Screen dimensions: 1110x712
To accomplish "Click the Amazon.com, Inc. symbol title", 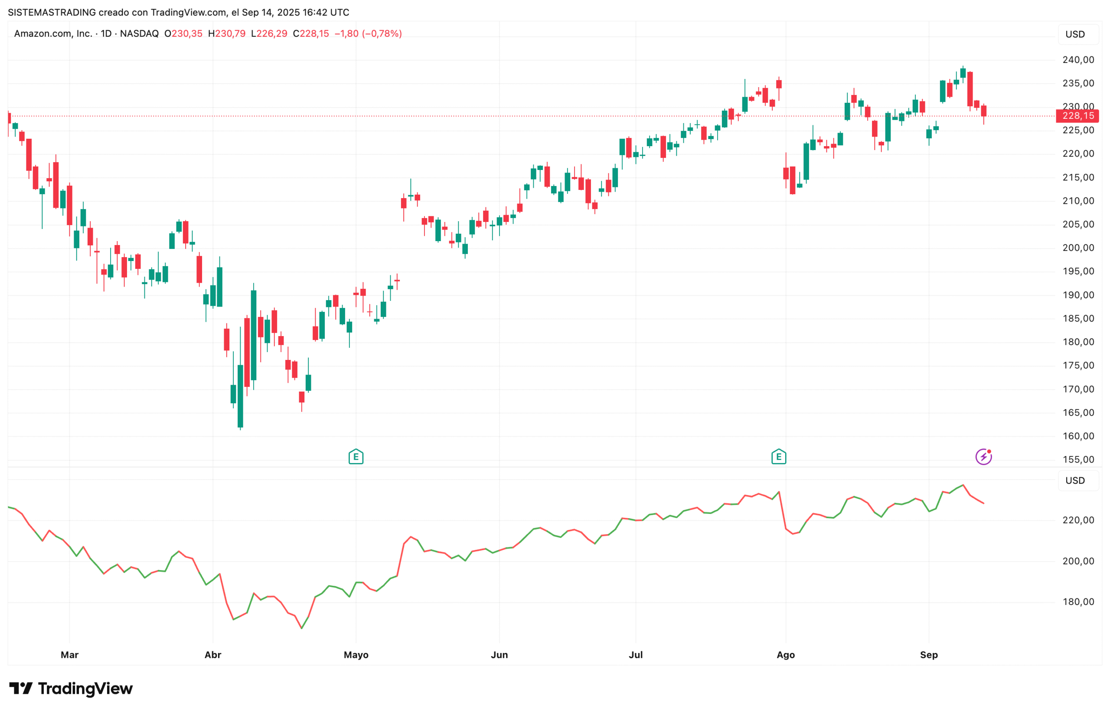I will (53, 33).
